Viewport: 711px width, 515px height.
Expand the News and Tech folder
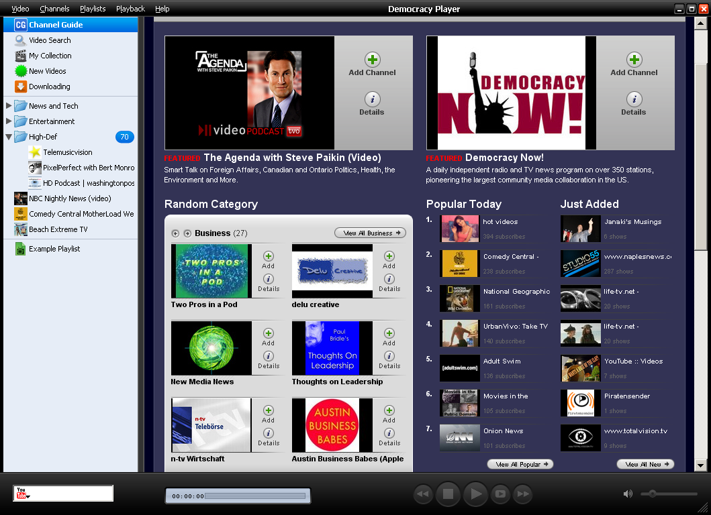coord(9,106)
